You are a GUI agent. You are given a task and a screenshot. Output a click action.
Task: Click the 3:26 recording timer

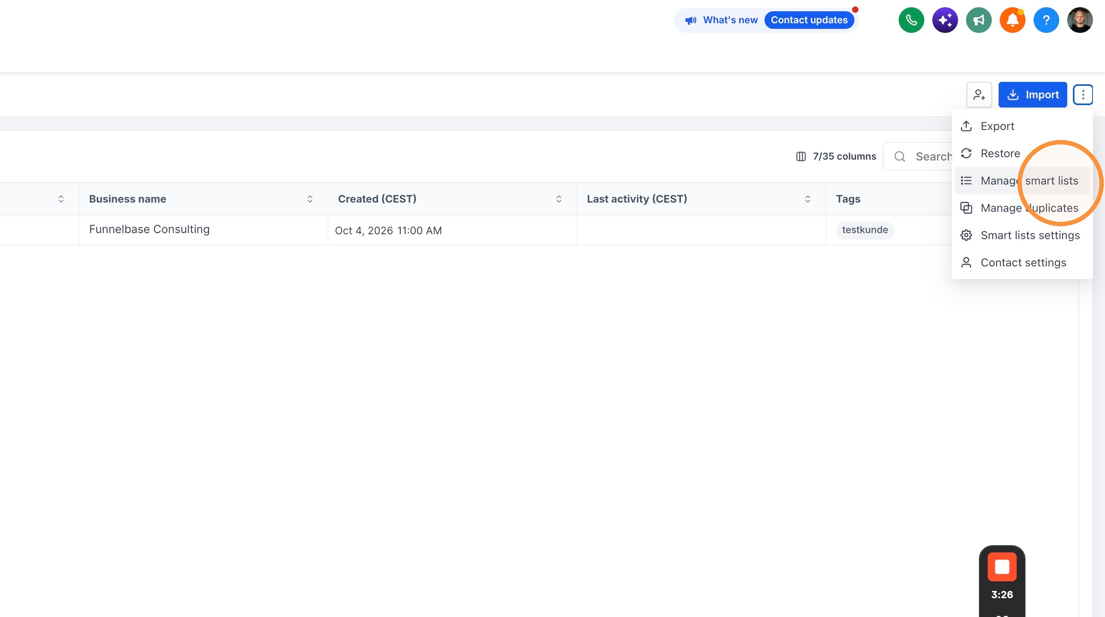tap(1002, 595)
